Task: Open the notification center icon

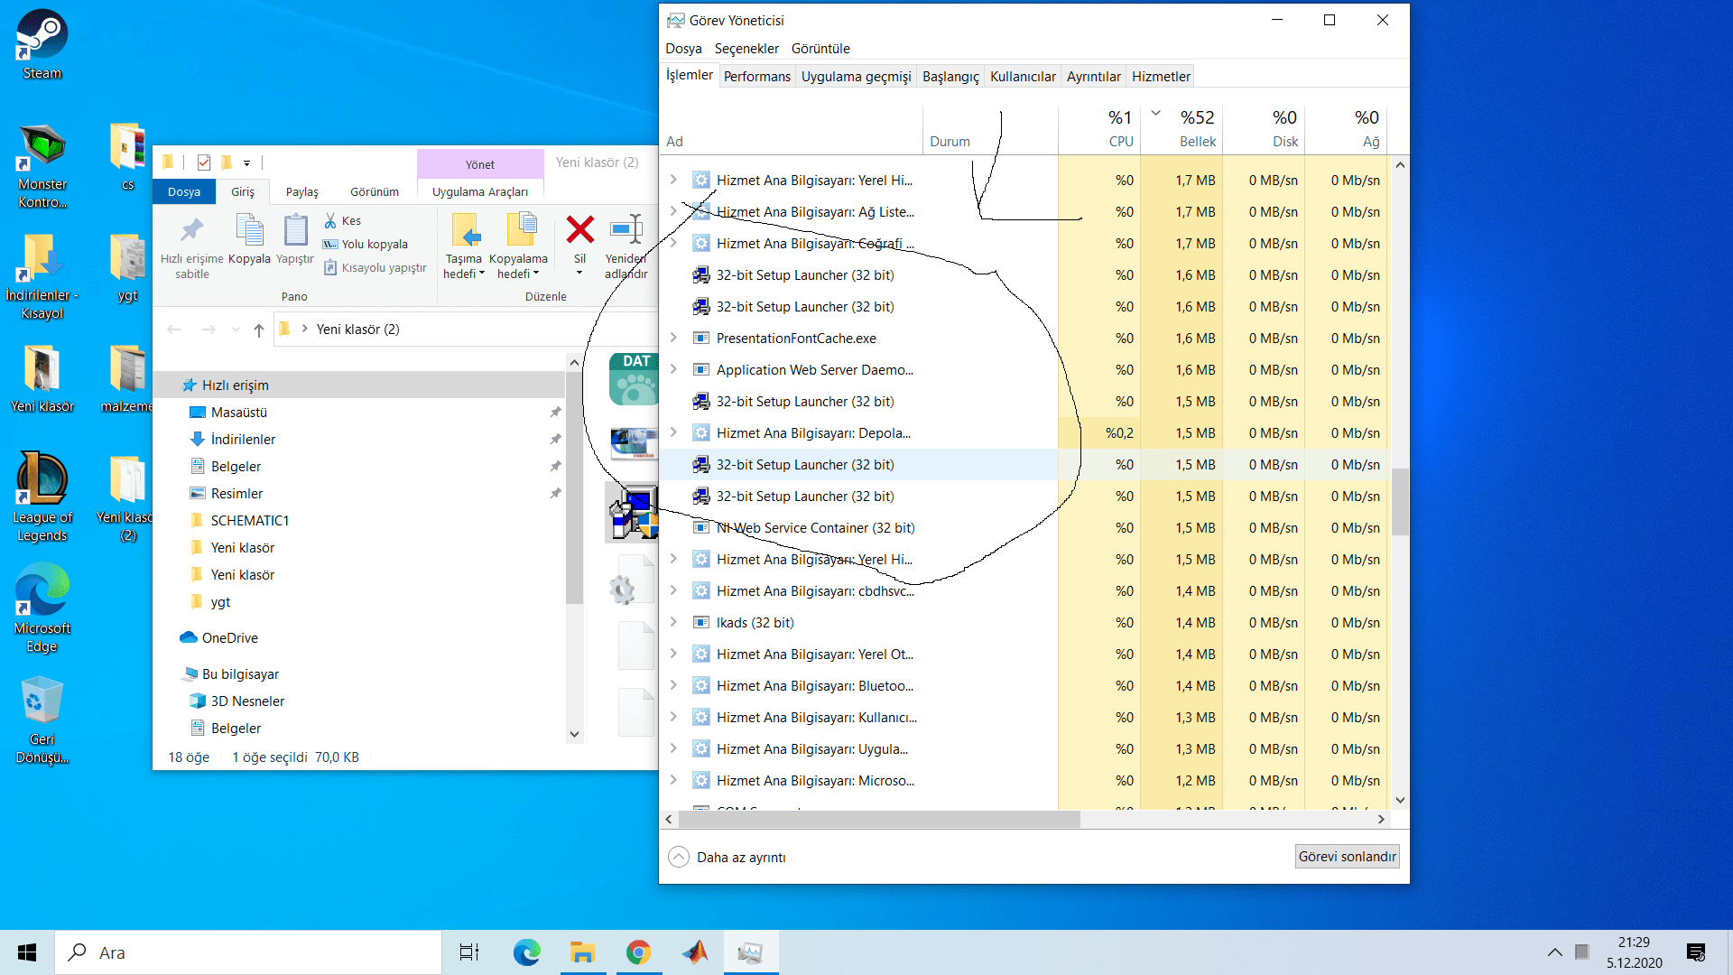Action: tap(1696, 952)
